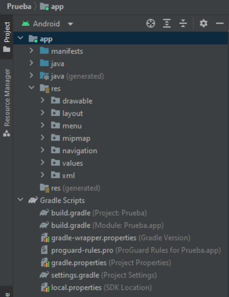Collapse the res folder tree
The image size is (229, 297).
(x=31, y=88)
